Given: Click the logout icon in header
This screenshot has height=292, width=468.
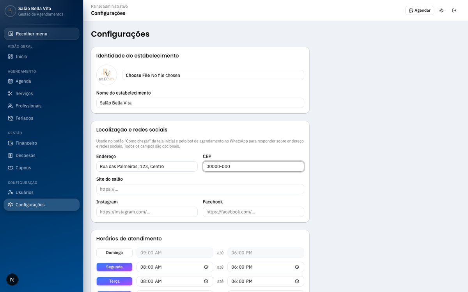Looking at the screenshot, I should [454, 11].
